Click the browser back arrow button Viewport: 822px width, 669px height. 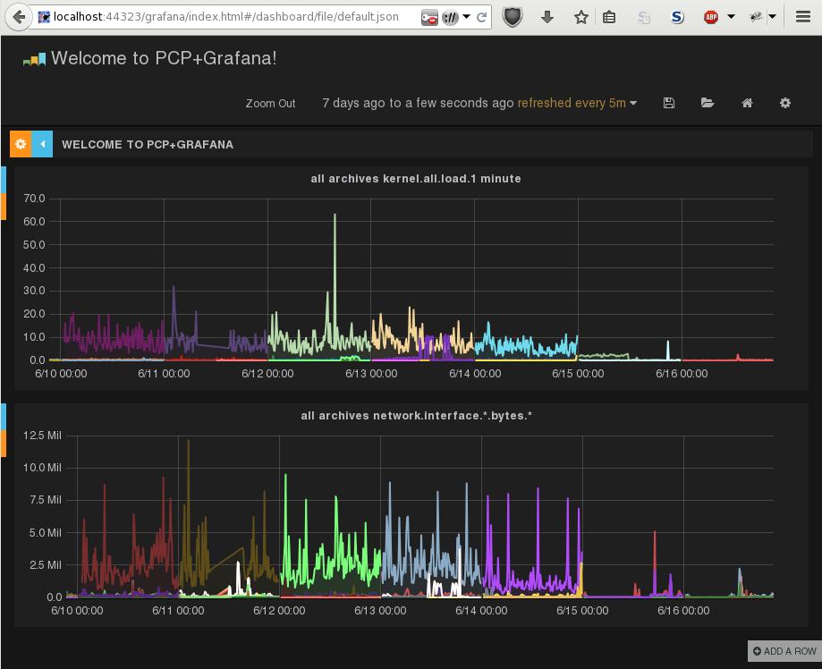point(19,17)
